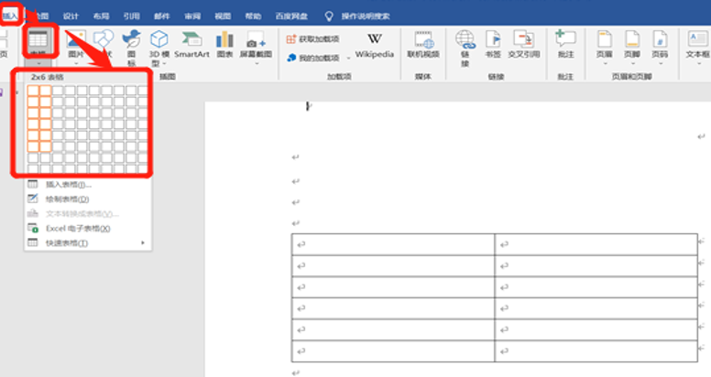The width and height of the screenshot is (711, 377).
Task: Open the 百度网盘 (Baidu Netdisk) tab
Action: click(x=291, y=16)
